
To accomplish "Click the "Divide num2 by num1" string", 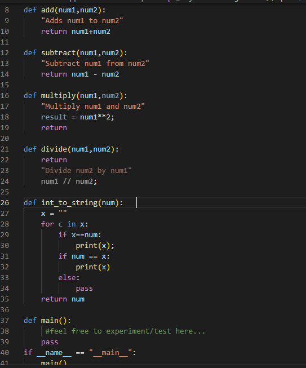I will point(86,171).
